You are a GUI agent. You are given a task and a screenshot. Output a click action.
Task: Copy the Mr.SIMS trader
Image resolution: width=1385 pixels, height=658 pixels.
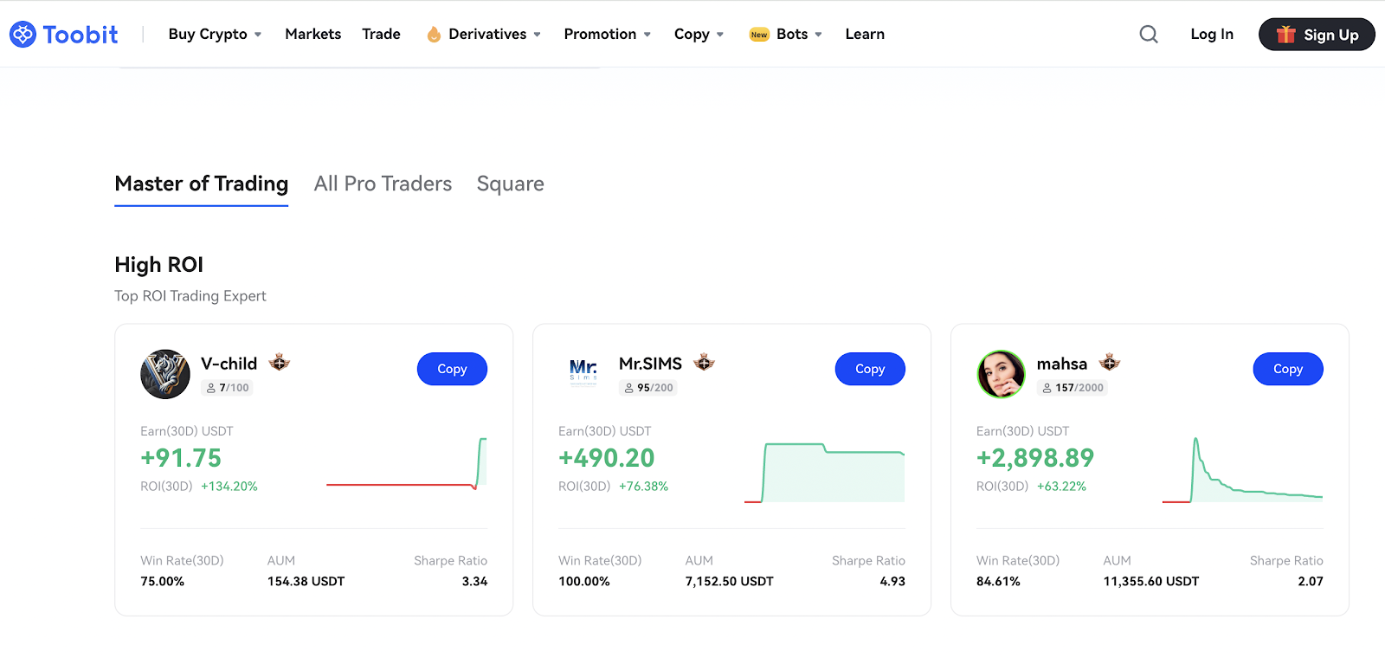[x=870, y=369]
